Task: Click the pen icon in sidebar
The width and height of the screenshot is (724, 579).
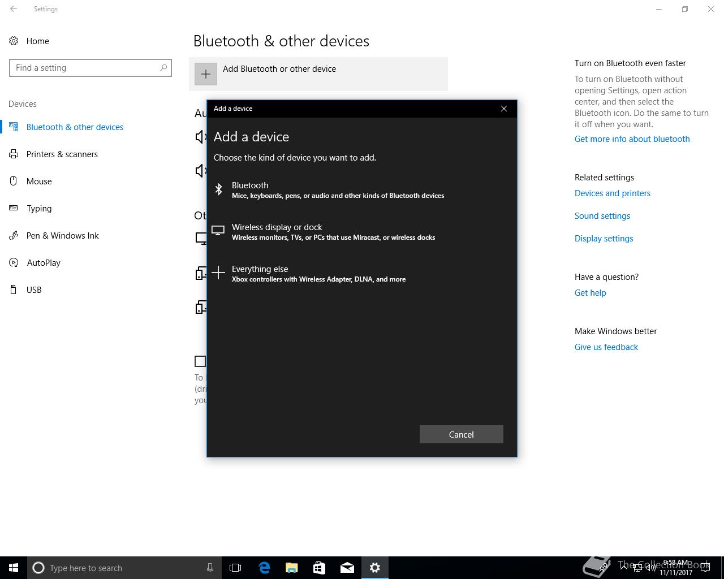Action: pos(14,235)
